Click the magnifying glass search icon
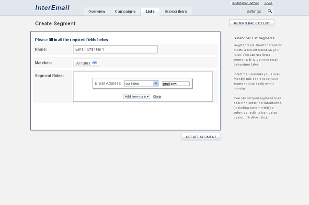This screenshot has width=309, height=205. 270,11
